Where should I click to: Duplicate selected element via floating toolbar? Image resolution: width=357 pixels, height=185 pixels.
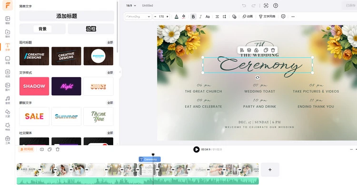(x=266, y=50)
